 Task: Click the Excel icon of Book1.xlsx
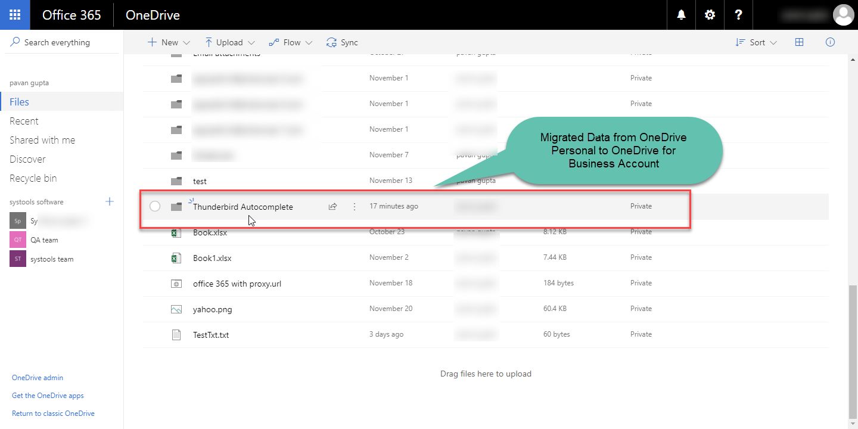tap(176, 258)
